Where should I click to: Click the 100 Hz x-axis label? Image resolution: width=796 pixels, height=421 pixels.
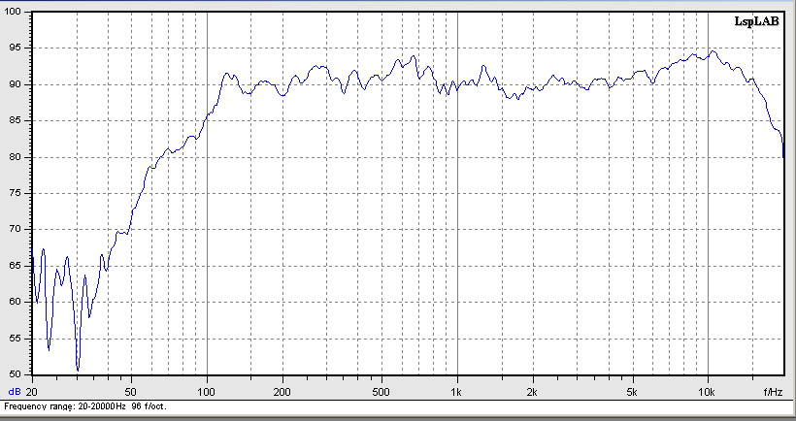click(207, 392)
